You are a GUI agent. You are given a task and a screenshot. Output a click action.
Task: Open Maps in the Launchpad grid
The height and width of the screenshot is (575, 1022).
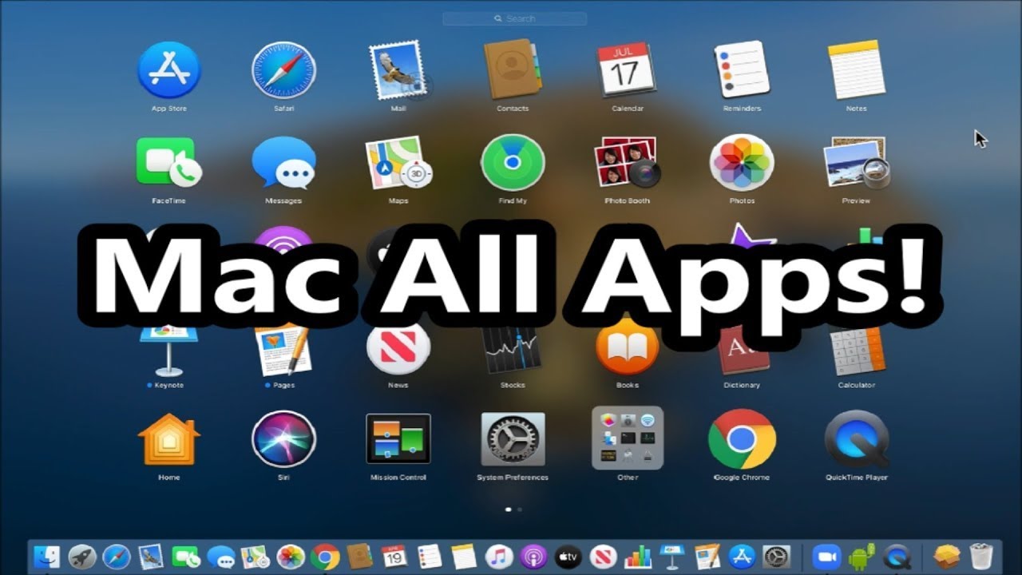point(398,162)
